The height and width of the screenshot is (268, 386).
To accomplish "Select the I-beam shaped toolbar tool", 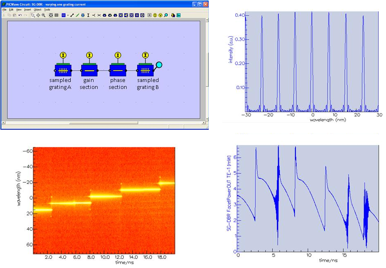I will pos(88,15).
